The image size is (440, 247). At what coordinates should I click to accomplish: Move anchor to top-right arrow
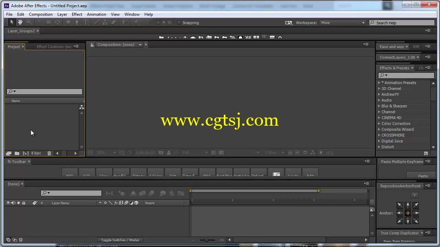[416, 205]
